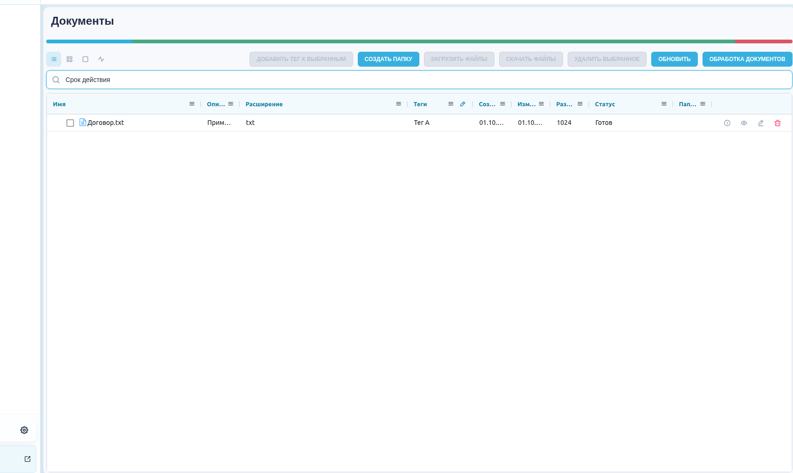Click the 1024 size cell
The width and height of the screenshot is (793, 473).
tap(564, 123)
